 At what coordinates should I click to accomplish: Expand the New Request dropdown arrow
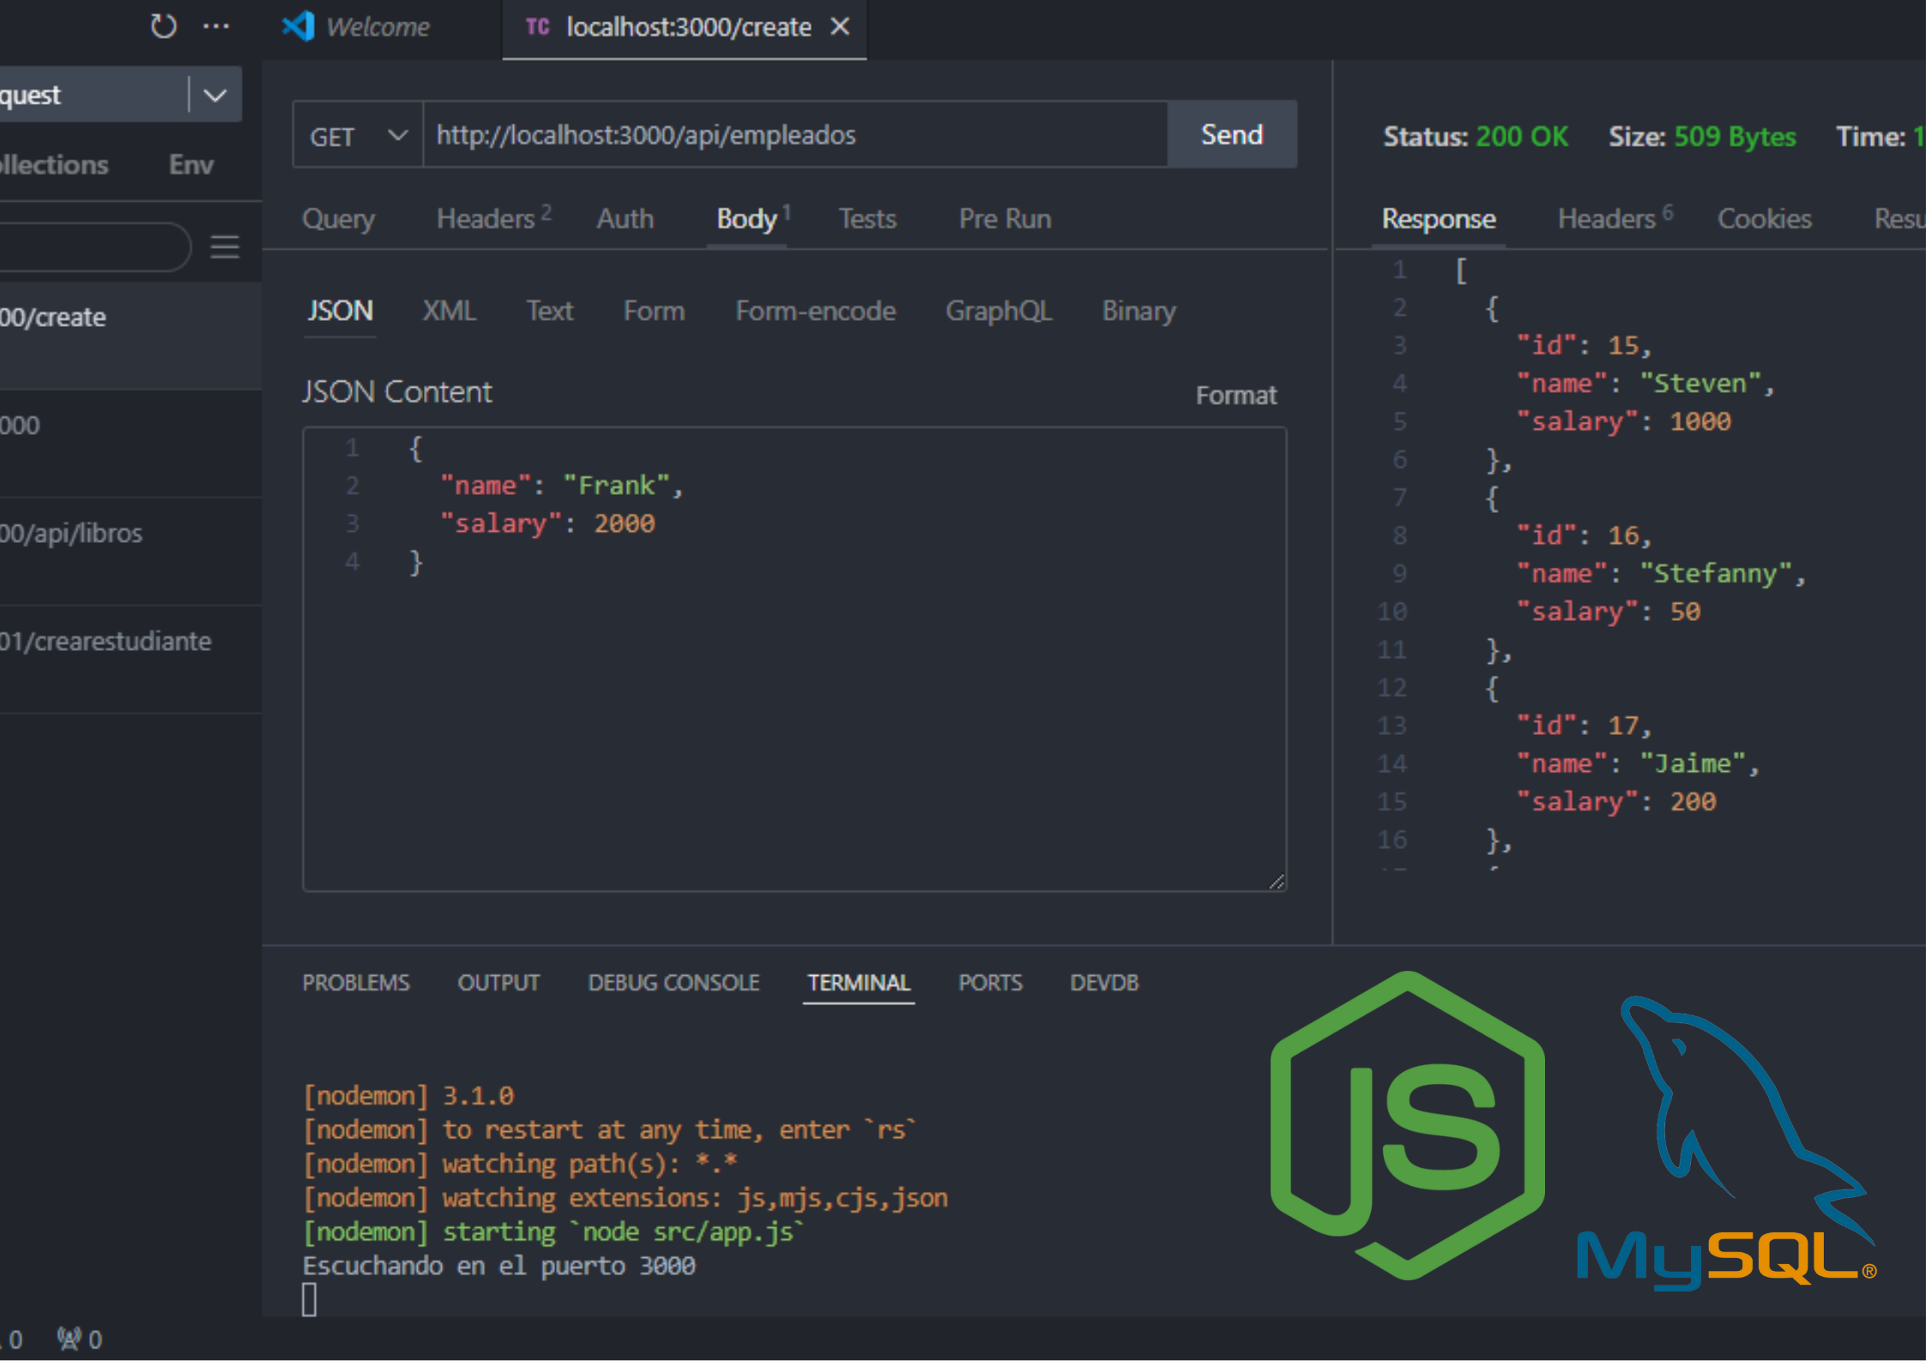214,94
